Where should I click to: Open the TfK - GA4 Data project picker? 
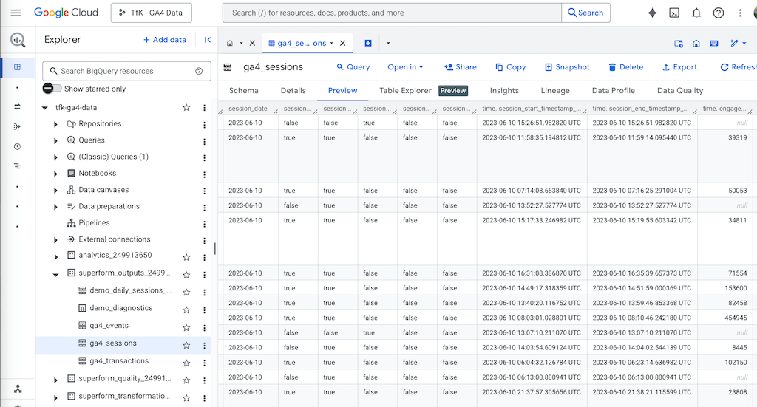(151, 13)
